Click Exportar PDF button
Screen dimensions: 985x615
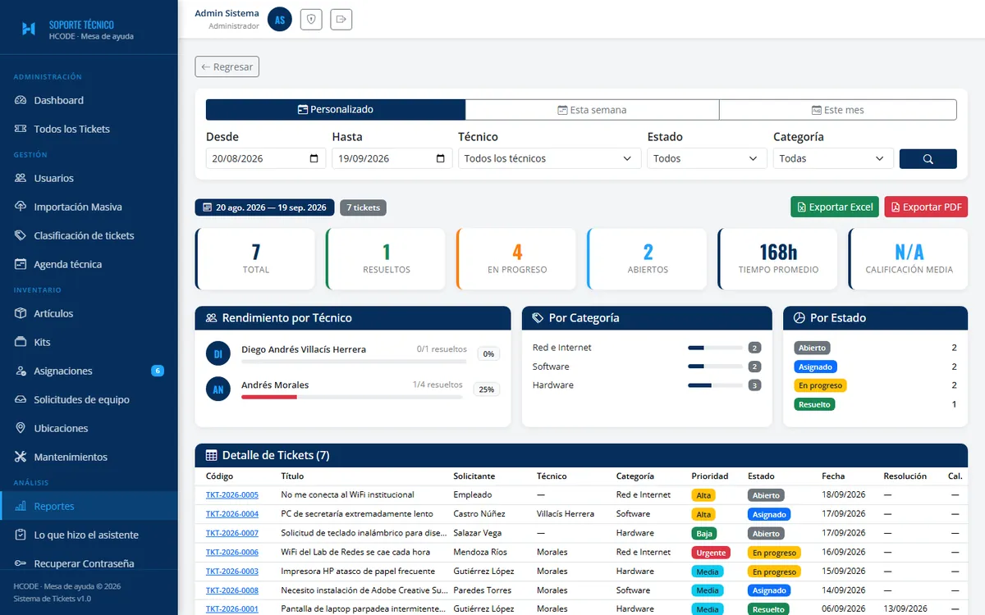pyautogui.click(x=926, y=207)
